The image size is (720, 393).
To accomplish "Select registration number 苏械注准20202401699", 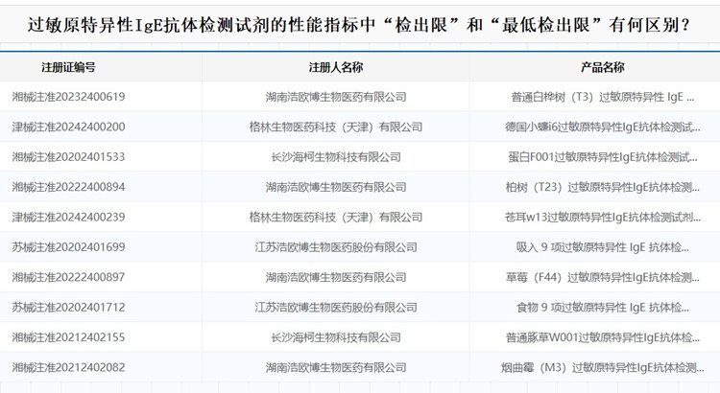I will 68,247.
